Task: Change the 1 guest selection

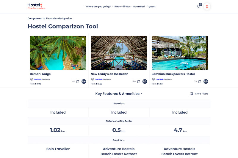Action: (x=151, y=7)
